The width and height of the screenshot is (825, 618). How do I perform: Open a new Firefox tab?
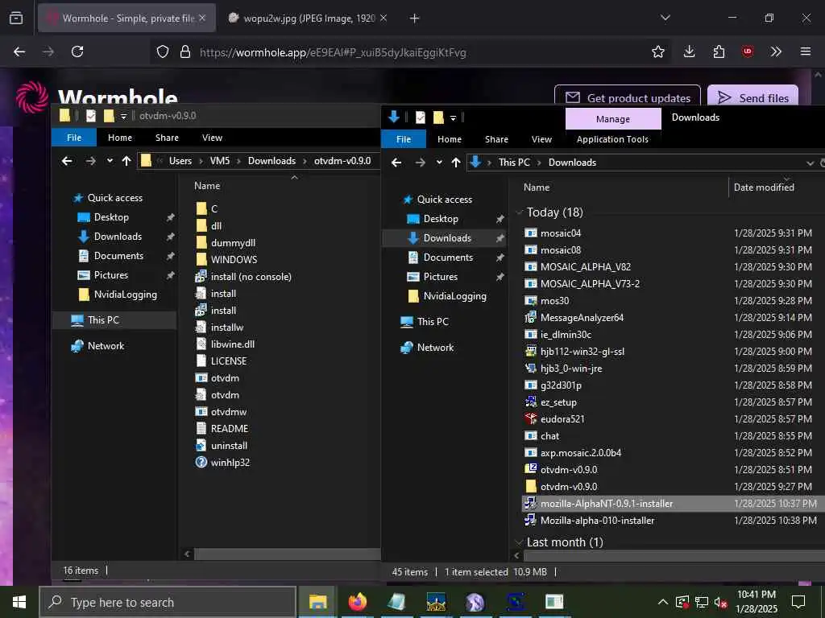click(x=414, y=19)
